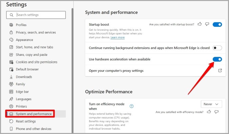229x134 pixels.
Task: Click the Phone and other devices icon
Action: coord(11,129)
